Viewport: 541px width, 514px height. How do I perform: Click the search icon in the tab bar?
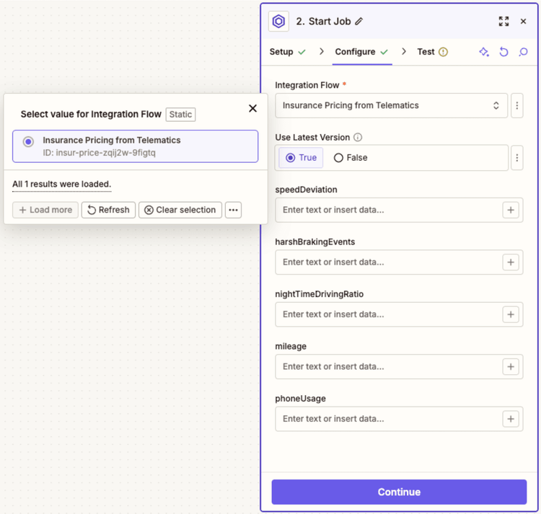coord(523,52)
